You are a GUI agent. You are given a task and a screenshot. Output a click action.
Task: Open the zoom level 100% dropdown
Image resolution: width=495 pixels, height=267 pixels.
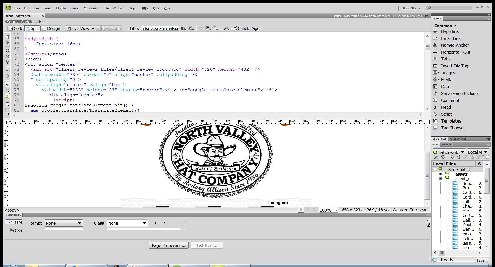click(329, 210)
